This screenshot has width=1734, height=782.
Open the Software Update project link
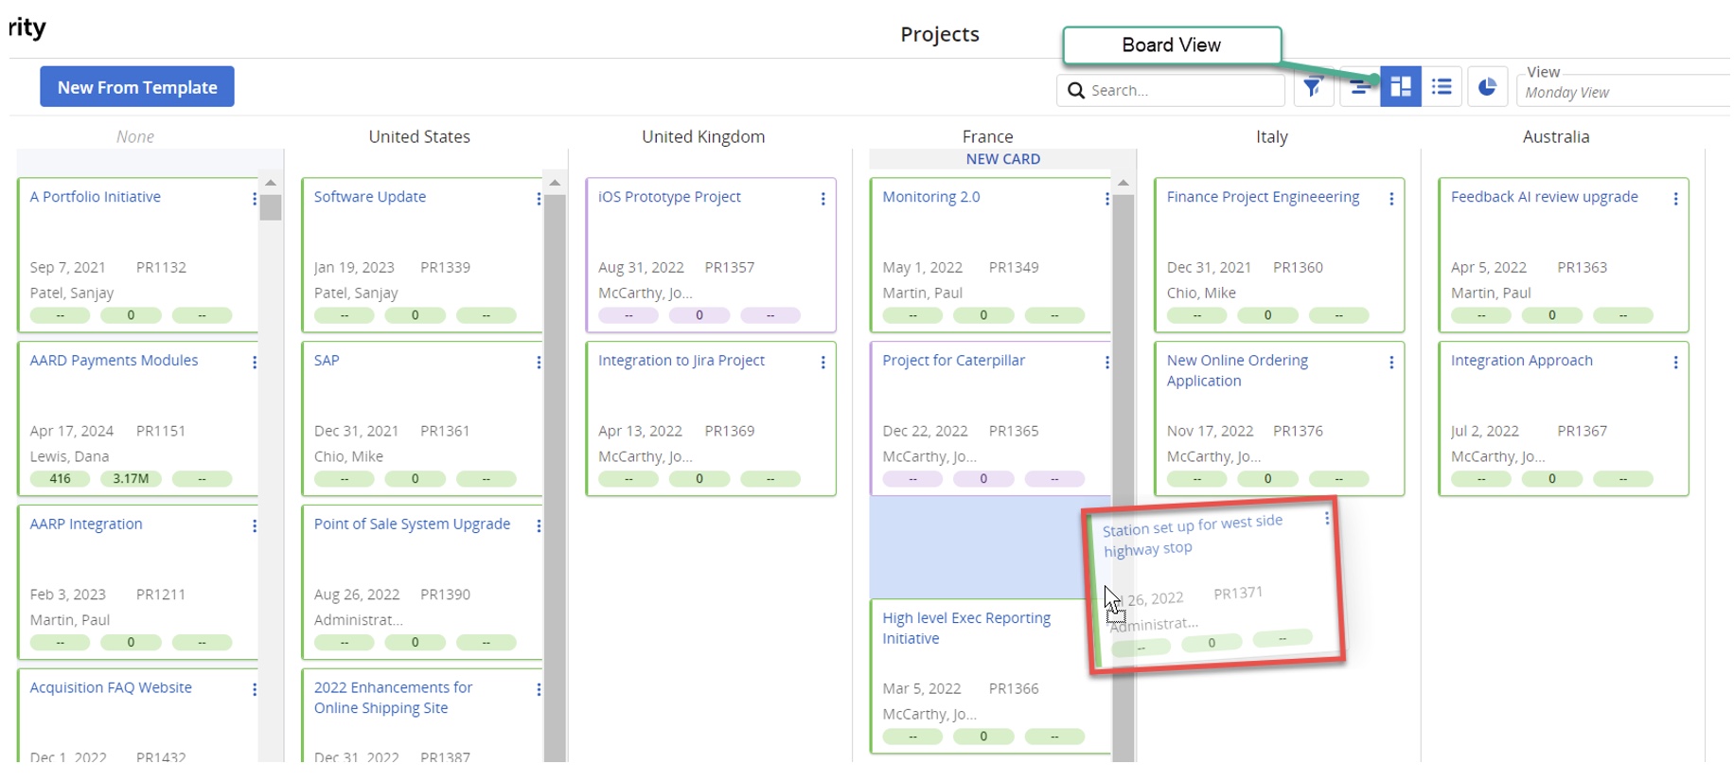pos(370,197)
